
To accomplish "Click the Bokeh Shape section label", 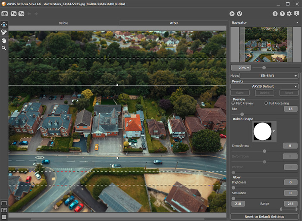I will tap(243, 119).
